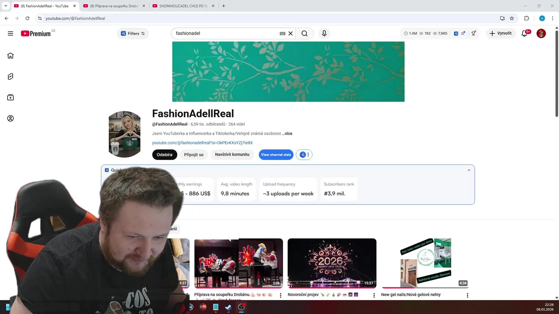Open the vidIQ Filters button
Image resolution: width=559 pixels, height=314 pixels.
133,34
